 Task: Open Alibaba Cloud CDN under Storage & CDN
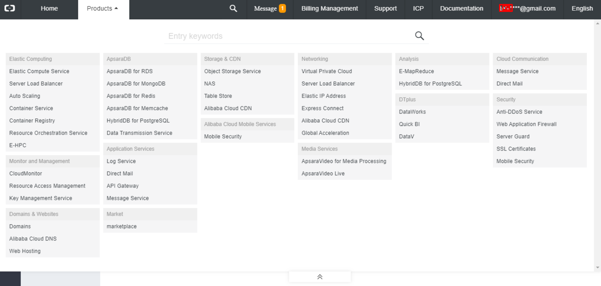tap(228, 108)
